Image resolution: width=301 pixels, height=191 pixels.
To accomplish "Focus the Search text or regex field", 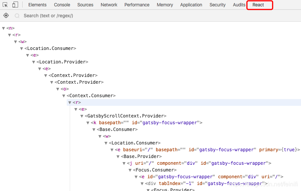I will (x=48, y=16).
